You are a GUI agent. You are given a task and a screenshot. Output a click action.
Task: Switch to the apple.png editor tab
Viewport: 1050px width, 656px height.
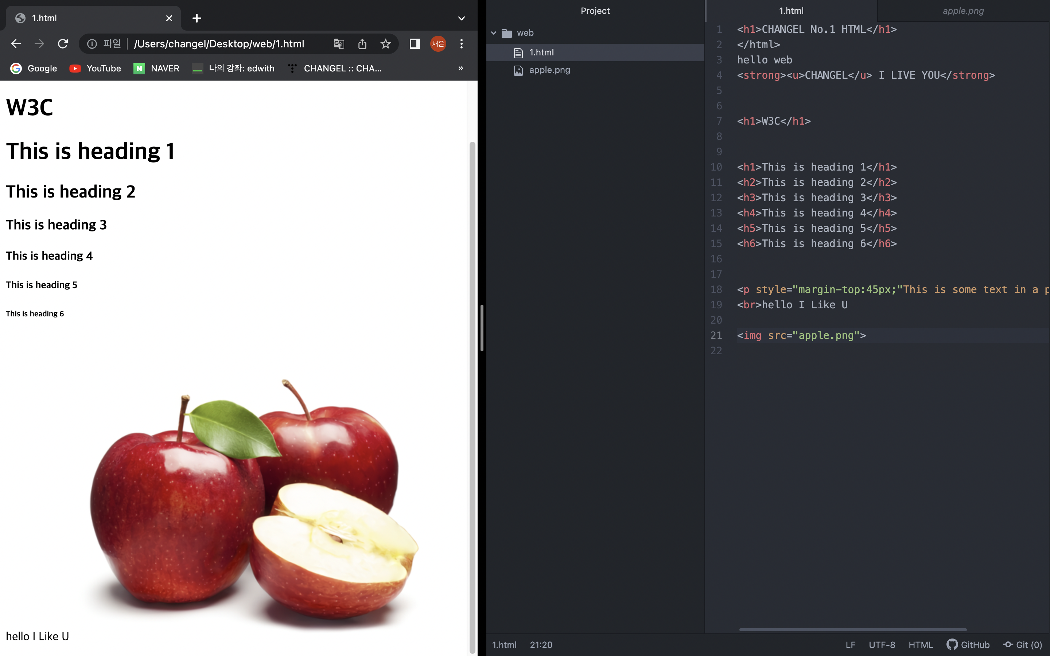point(963,11)
